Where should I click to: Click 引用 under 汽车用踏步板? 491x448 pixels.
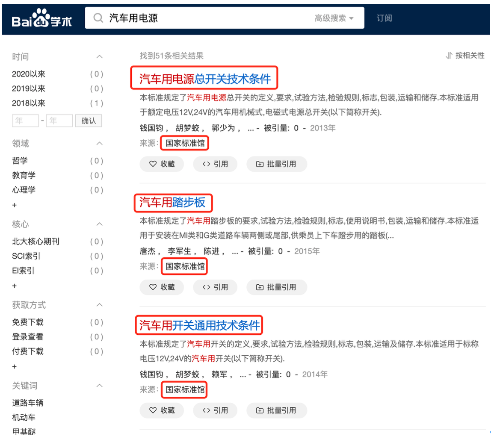coord(215,287)
